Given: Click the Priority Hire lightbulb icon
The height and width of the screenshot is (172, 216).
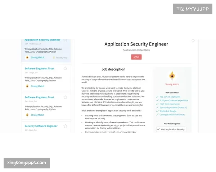Looking at the screenshot, I should 54,57.
